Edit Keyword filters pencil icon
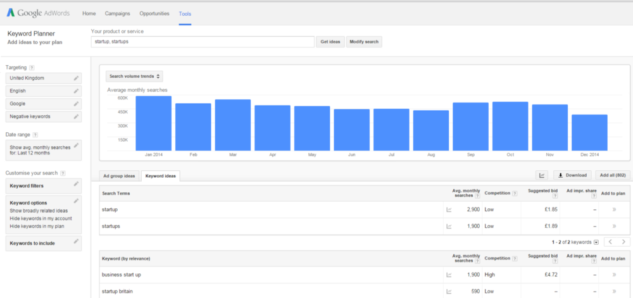 click(77, 184)
